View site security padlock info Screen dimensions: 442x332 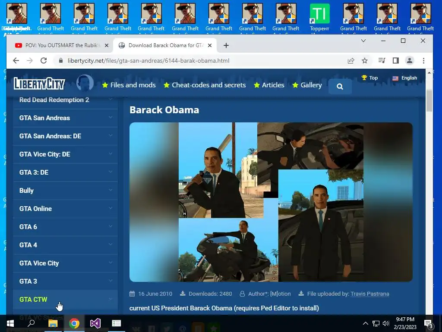pos(60,61)
